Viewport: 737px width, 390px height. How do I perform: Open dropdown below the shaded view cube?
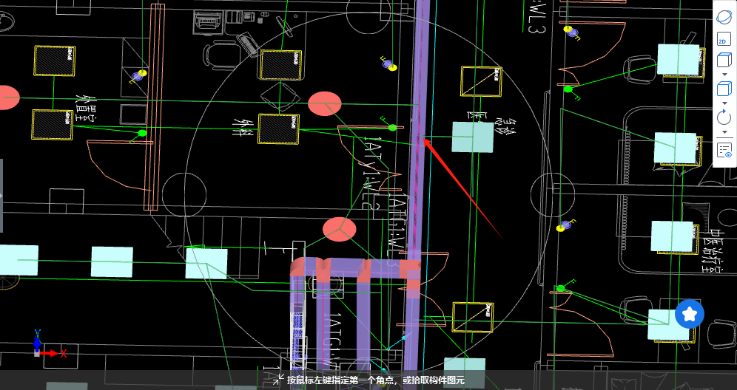pyautogui.click(x=724, y=75)
